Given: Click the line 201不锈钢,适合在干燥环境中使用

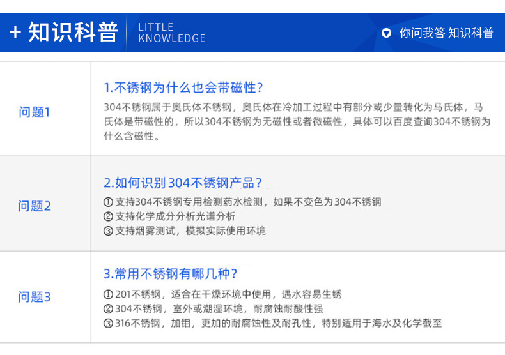Looking at the screenshot, I should tap(228, 294).
